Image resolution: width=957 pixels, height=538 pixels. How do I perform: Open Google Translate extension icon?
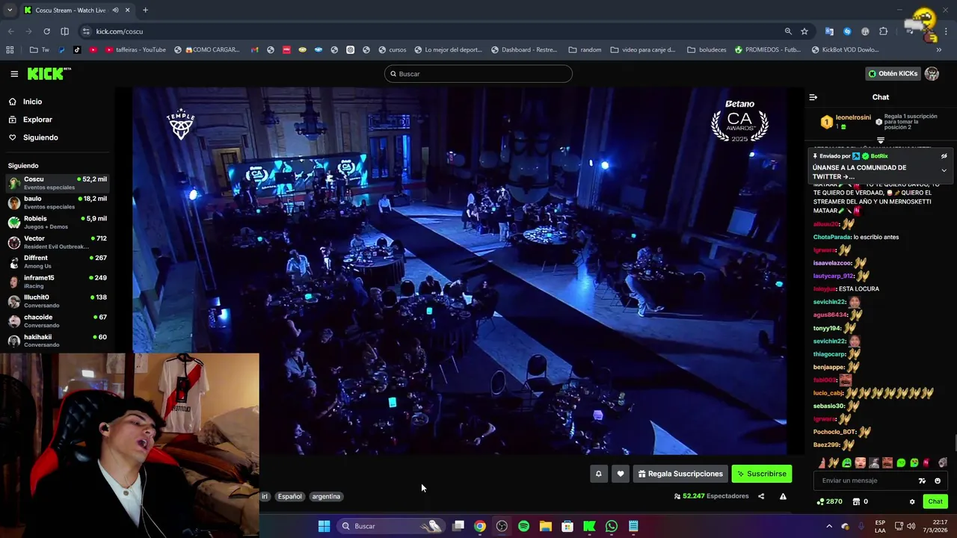[x=829, y=31]
